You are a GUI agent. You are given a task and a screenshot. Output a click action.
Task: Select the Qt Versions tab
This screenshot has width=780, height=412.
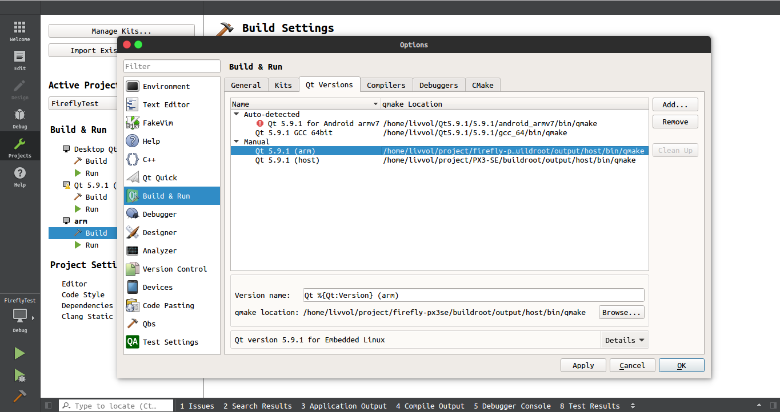(x=329, y=84)
